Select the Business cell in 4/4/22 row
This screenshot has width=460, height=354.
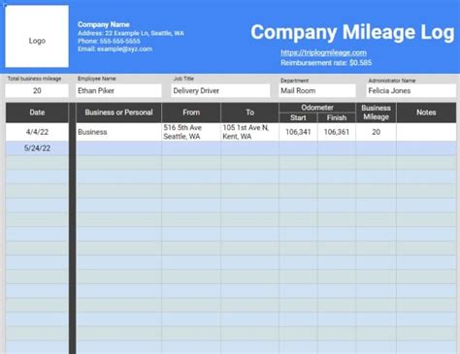[x=118, y=132]
